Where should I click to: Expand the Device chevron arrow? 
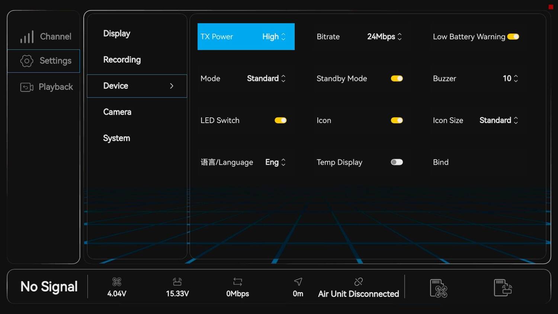171,86
